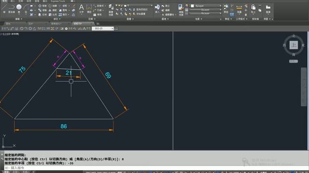Open the ByLayer object color dropdown
The height and width of the screenshot is (173, 309).
tap(206, 6)
